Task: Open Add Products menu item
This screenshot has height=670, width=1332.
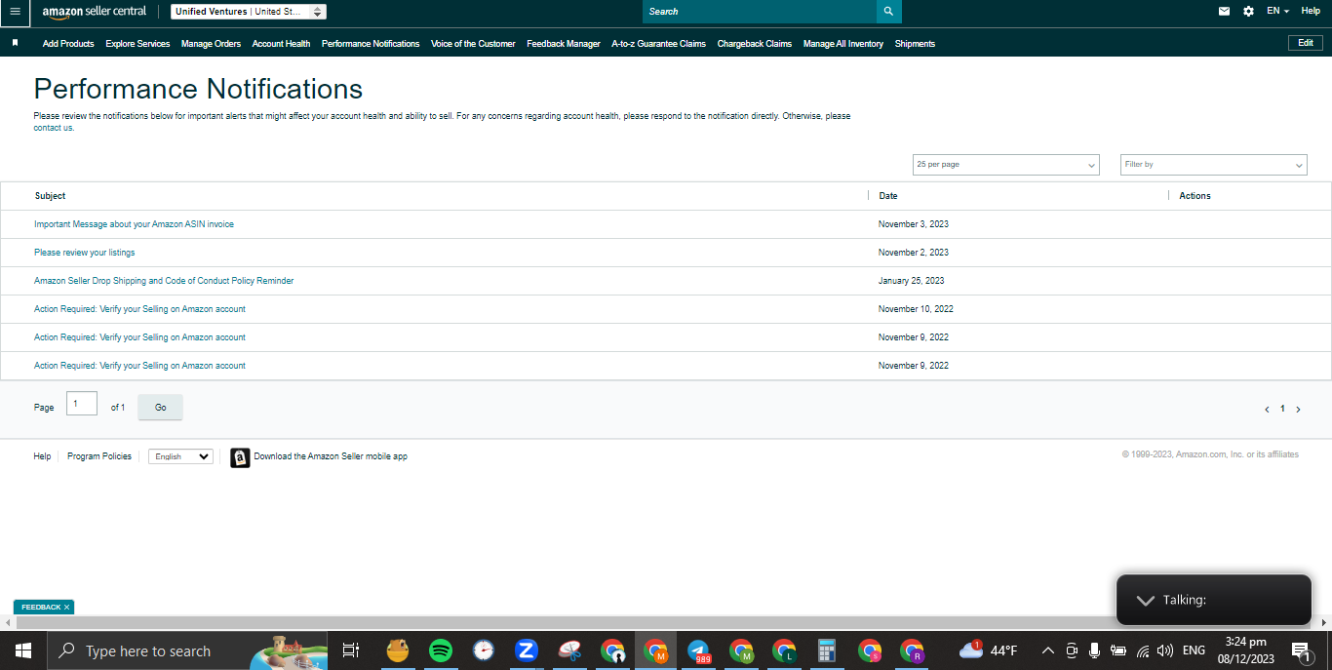Action: point(68,44)
